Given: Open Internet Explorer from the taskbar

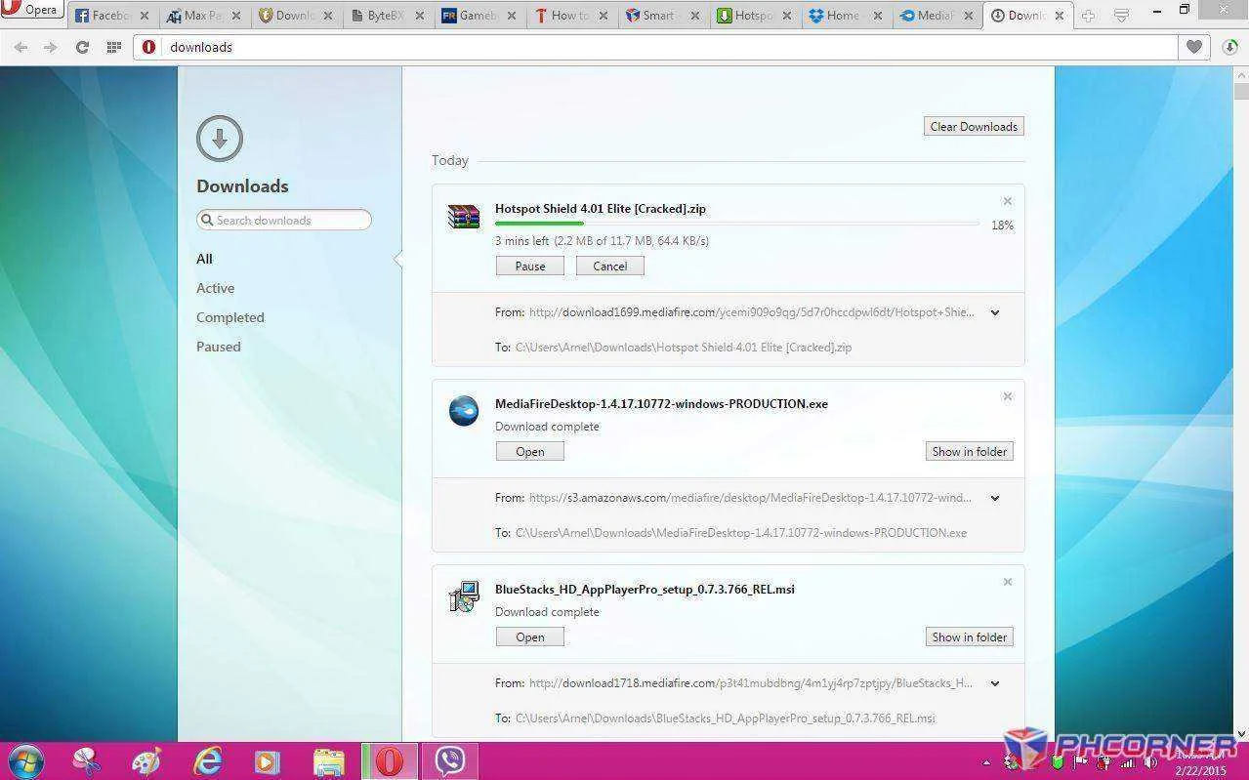Looking at the screenshot, I should (x=207, y=761).
